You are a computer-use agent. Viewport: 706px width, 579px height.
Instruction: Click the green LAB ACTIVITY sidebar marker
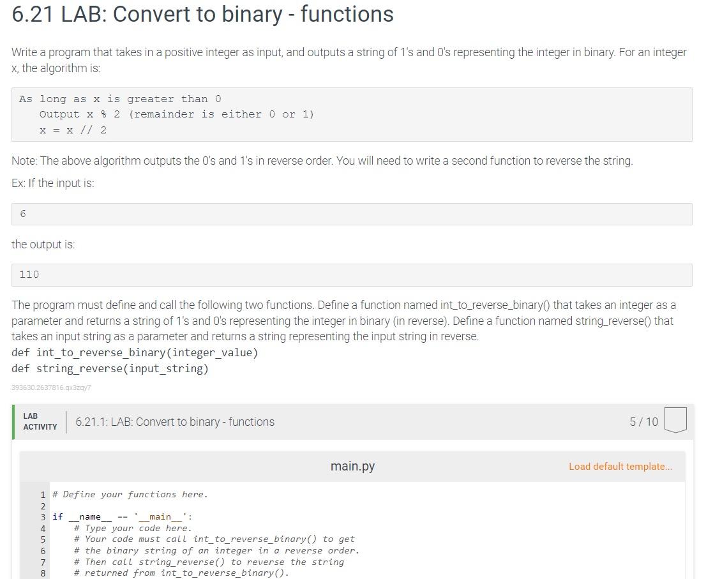click(13, 423)
